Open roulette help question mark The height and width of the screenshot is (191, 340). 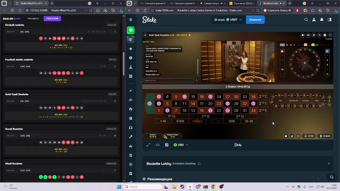point(325,35)
